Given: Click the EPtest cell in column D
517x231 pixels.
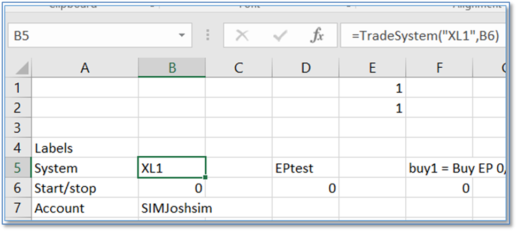Looking at the screenshot, I should (305, 168).
